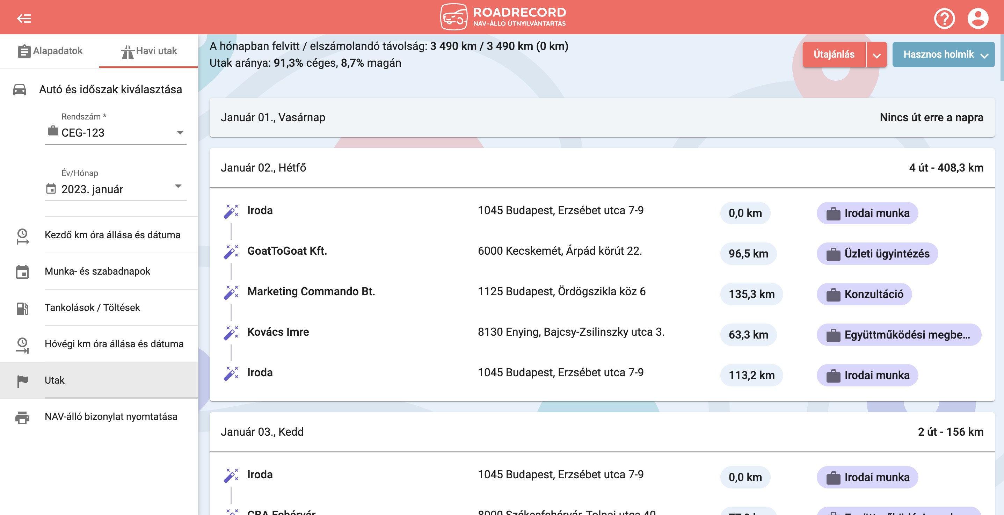The image size is (1004, 515).
Task: Open Kezdő km óra állása és dátuma
Action: pyautogui.click(x=99, y=235)
